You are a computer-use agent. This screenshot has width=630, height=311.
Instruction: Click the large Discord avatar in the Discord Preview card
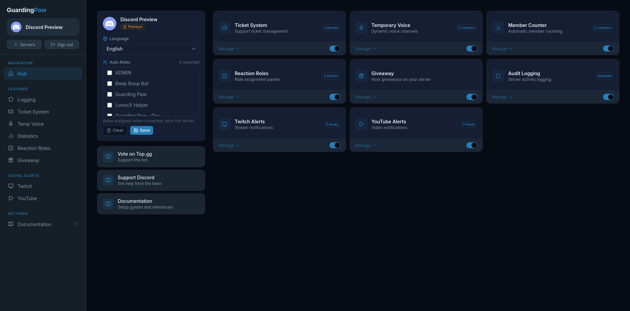(110, 24)
